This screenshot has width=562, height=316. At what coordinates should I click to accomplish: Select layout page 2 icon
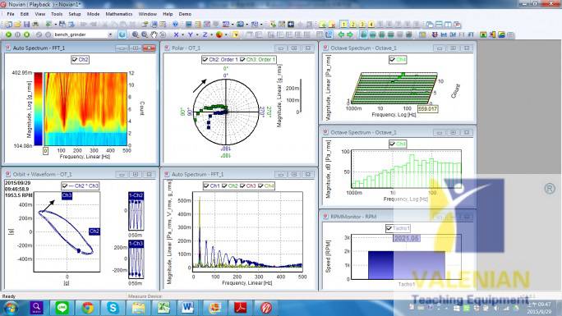pos(352,25)
